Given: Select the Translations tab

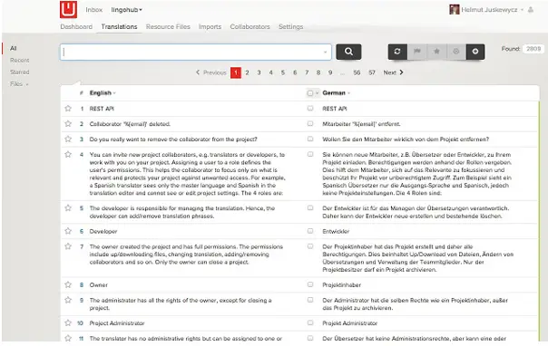Looking at the screenshot, I should pyautogui.click(x=119, y=27).
